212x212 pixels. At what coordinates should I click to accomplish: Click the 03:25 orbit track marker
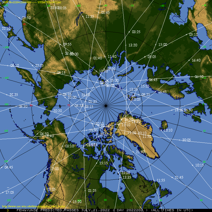click(136, 32)
